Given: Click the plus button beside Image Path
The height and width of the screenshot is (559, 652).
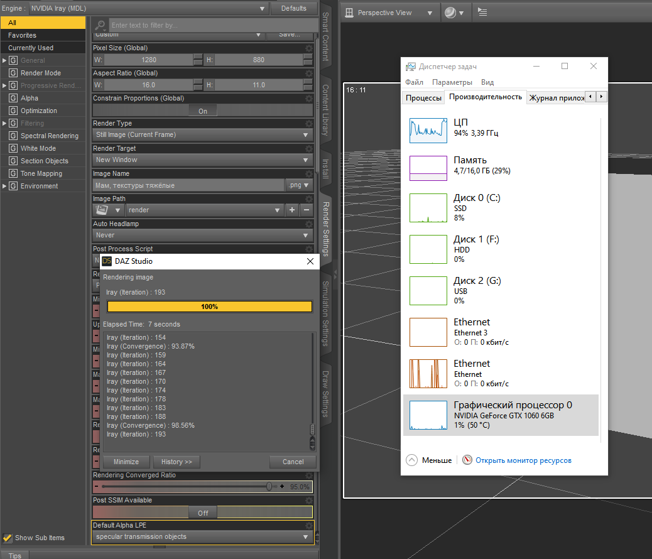Looking at the screenshot, I should coord(292,210).
